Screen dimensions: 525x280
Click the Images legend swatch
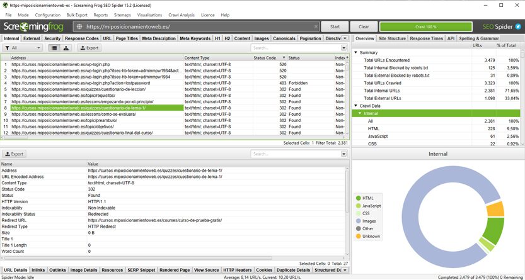click(x=359, y=221)
